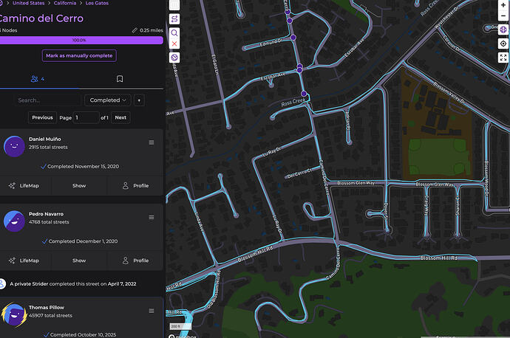Viewport: 510px width, 338px height.
Task: Open the route planner tool on map
Action: 174,19
